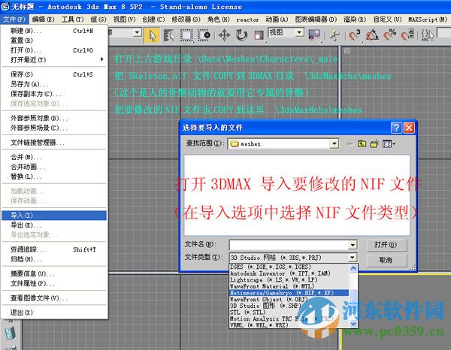Click the Cancel button in dialog

tap(386, 261)
